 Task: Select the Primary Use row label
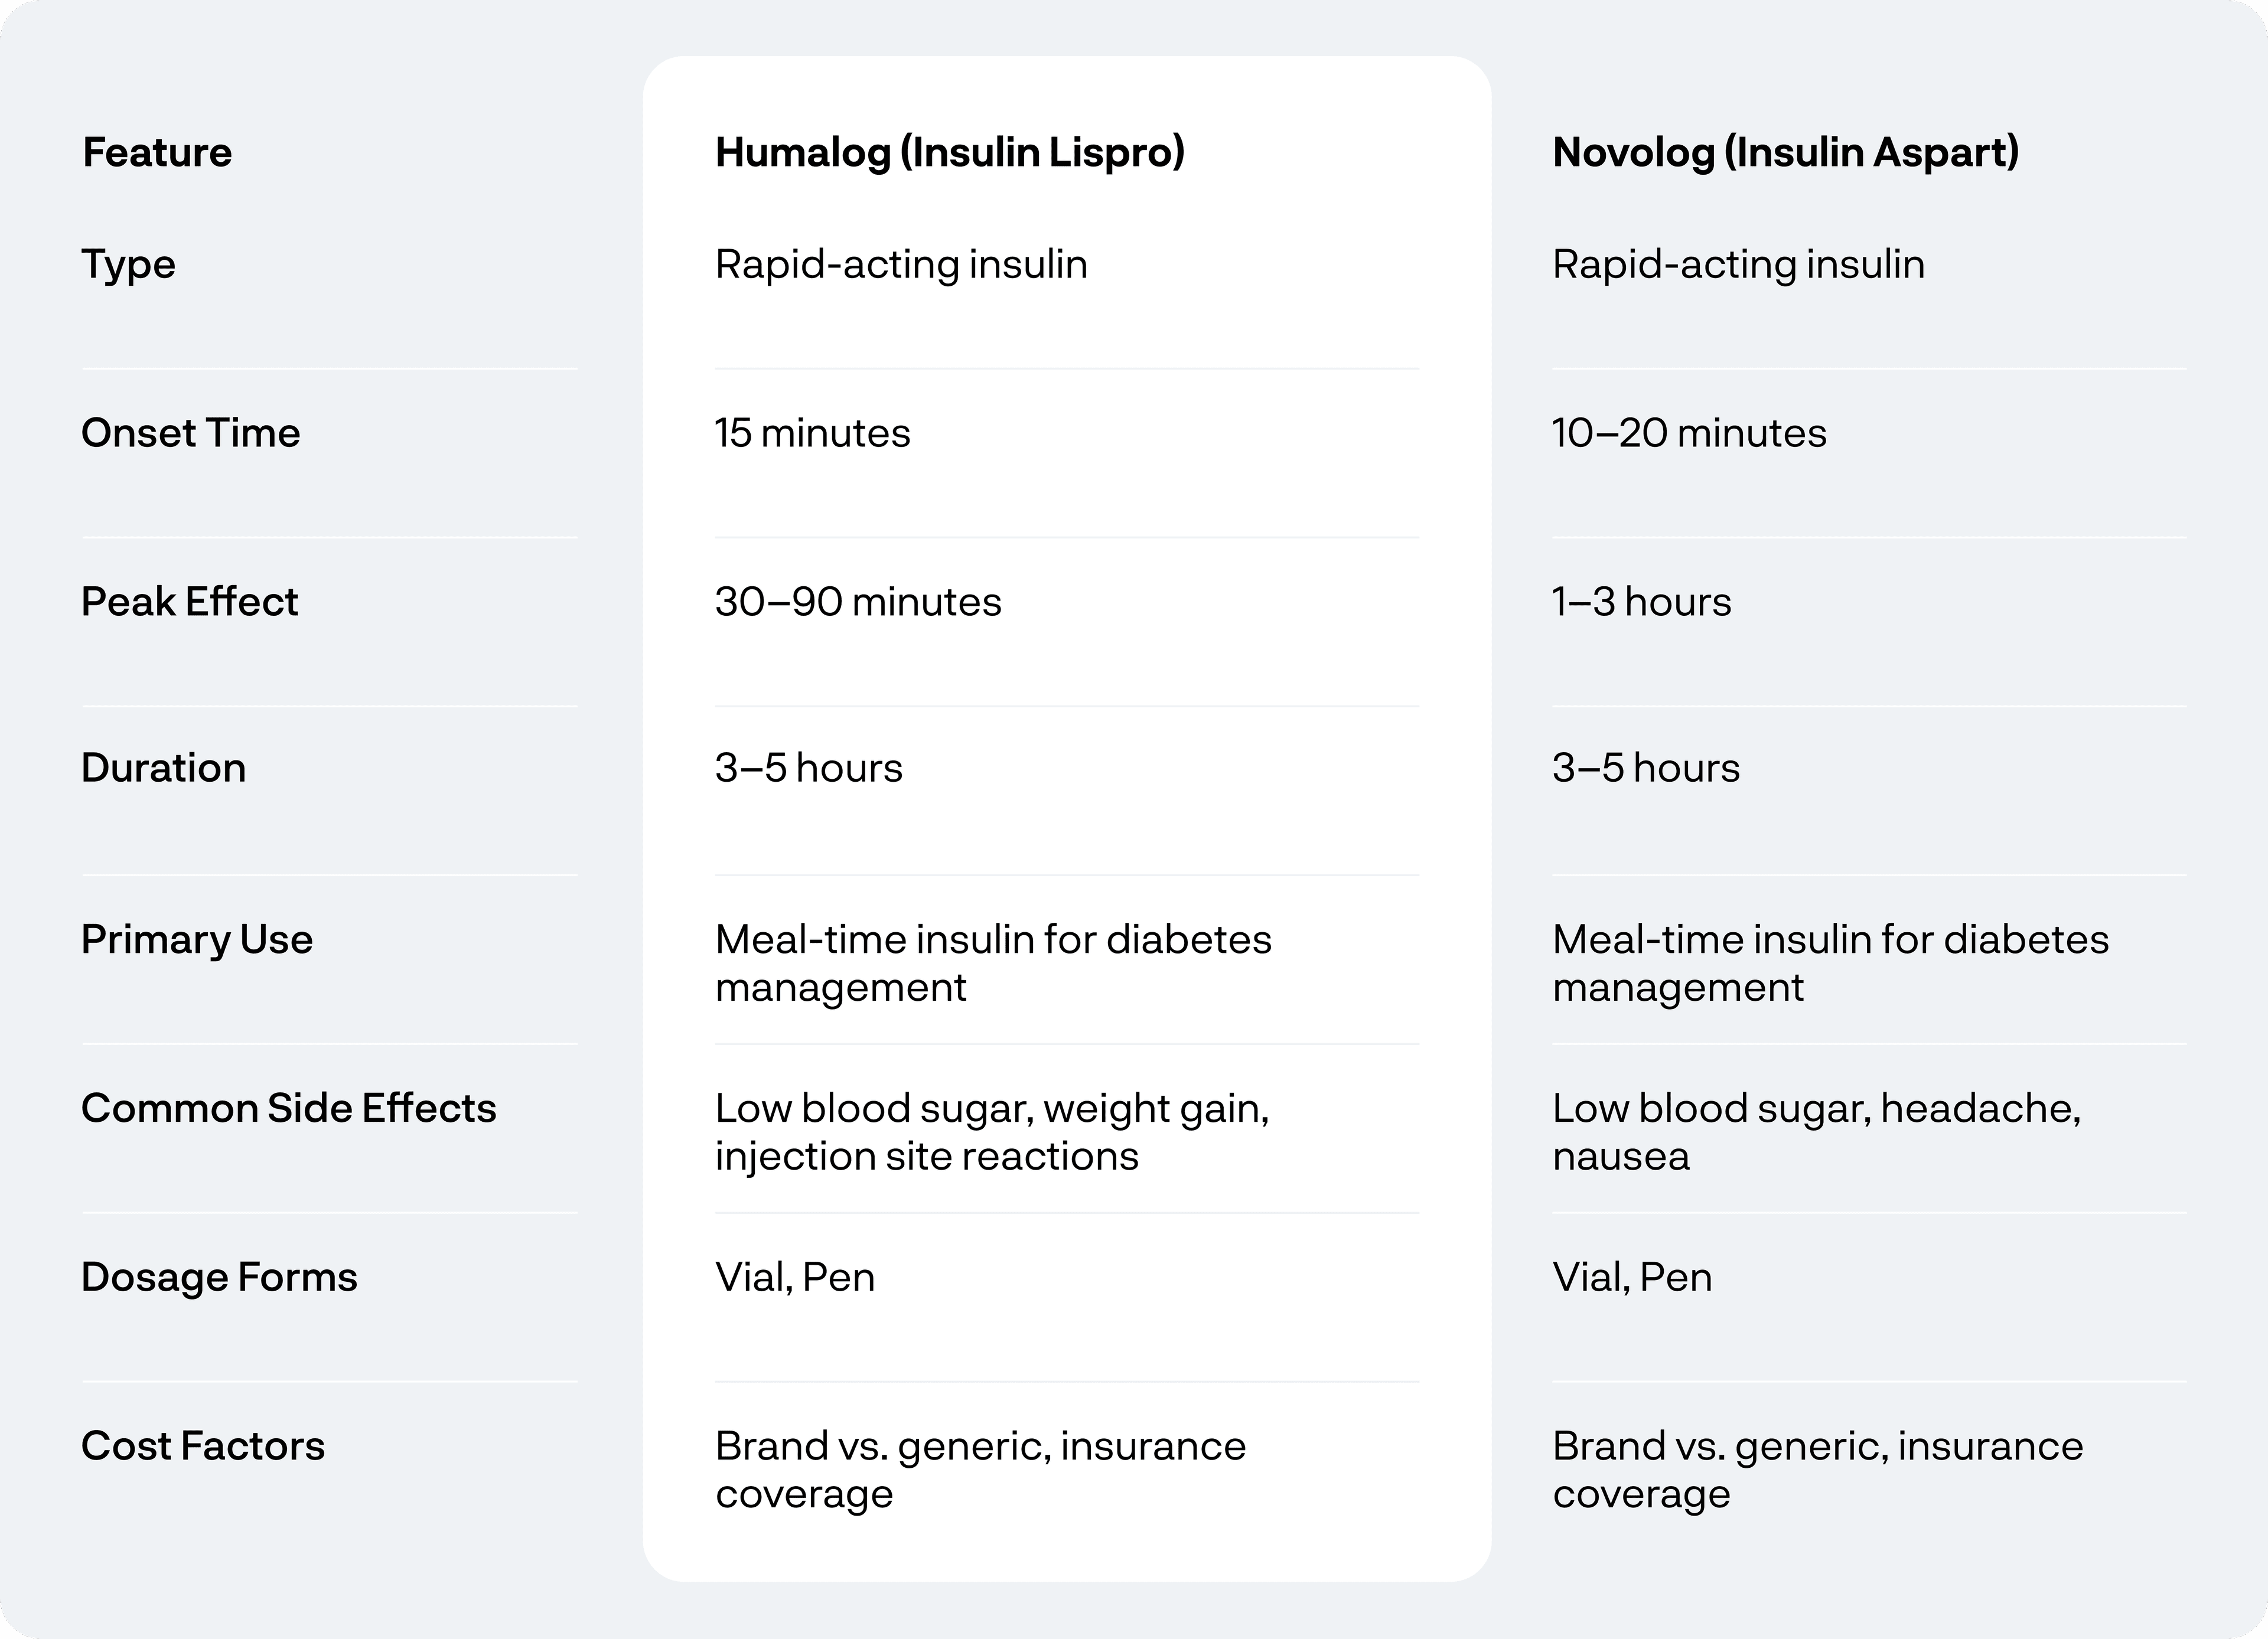197,941
